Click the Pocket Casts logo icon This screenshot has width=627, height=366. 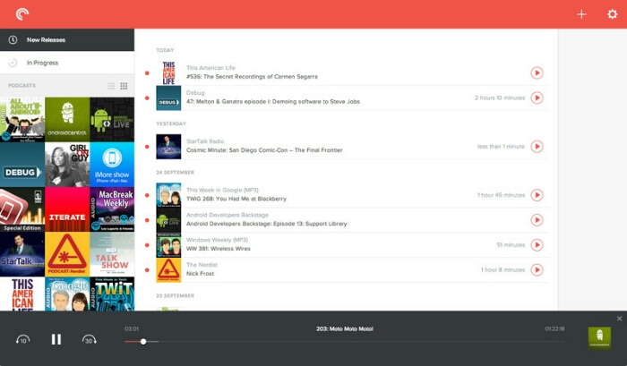tap(22, 14)
